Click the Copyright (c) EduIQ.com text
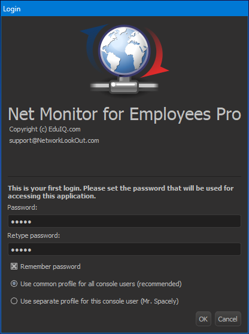The width and height of the screenshot is (249, 334). point(45,129)
